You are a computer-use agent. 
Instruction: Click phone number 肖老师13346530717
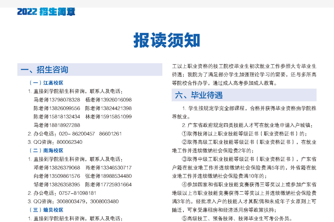tap(109, 168)
